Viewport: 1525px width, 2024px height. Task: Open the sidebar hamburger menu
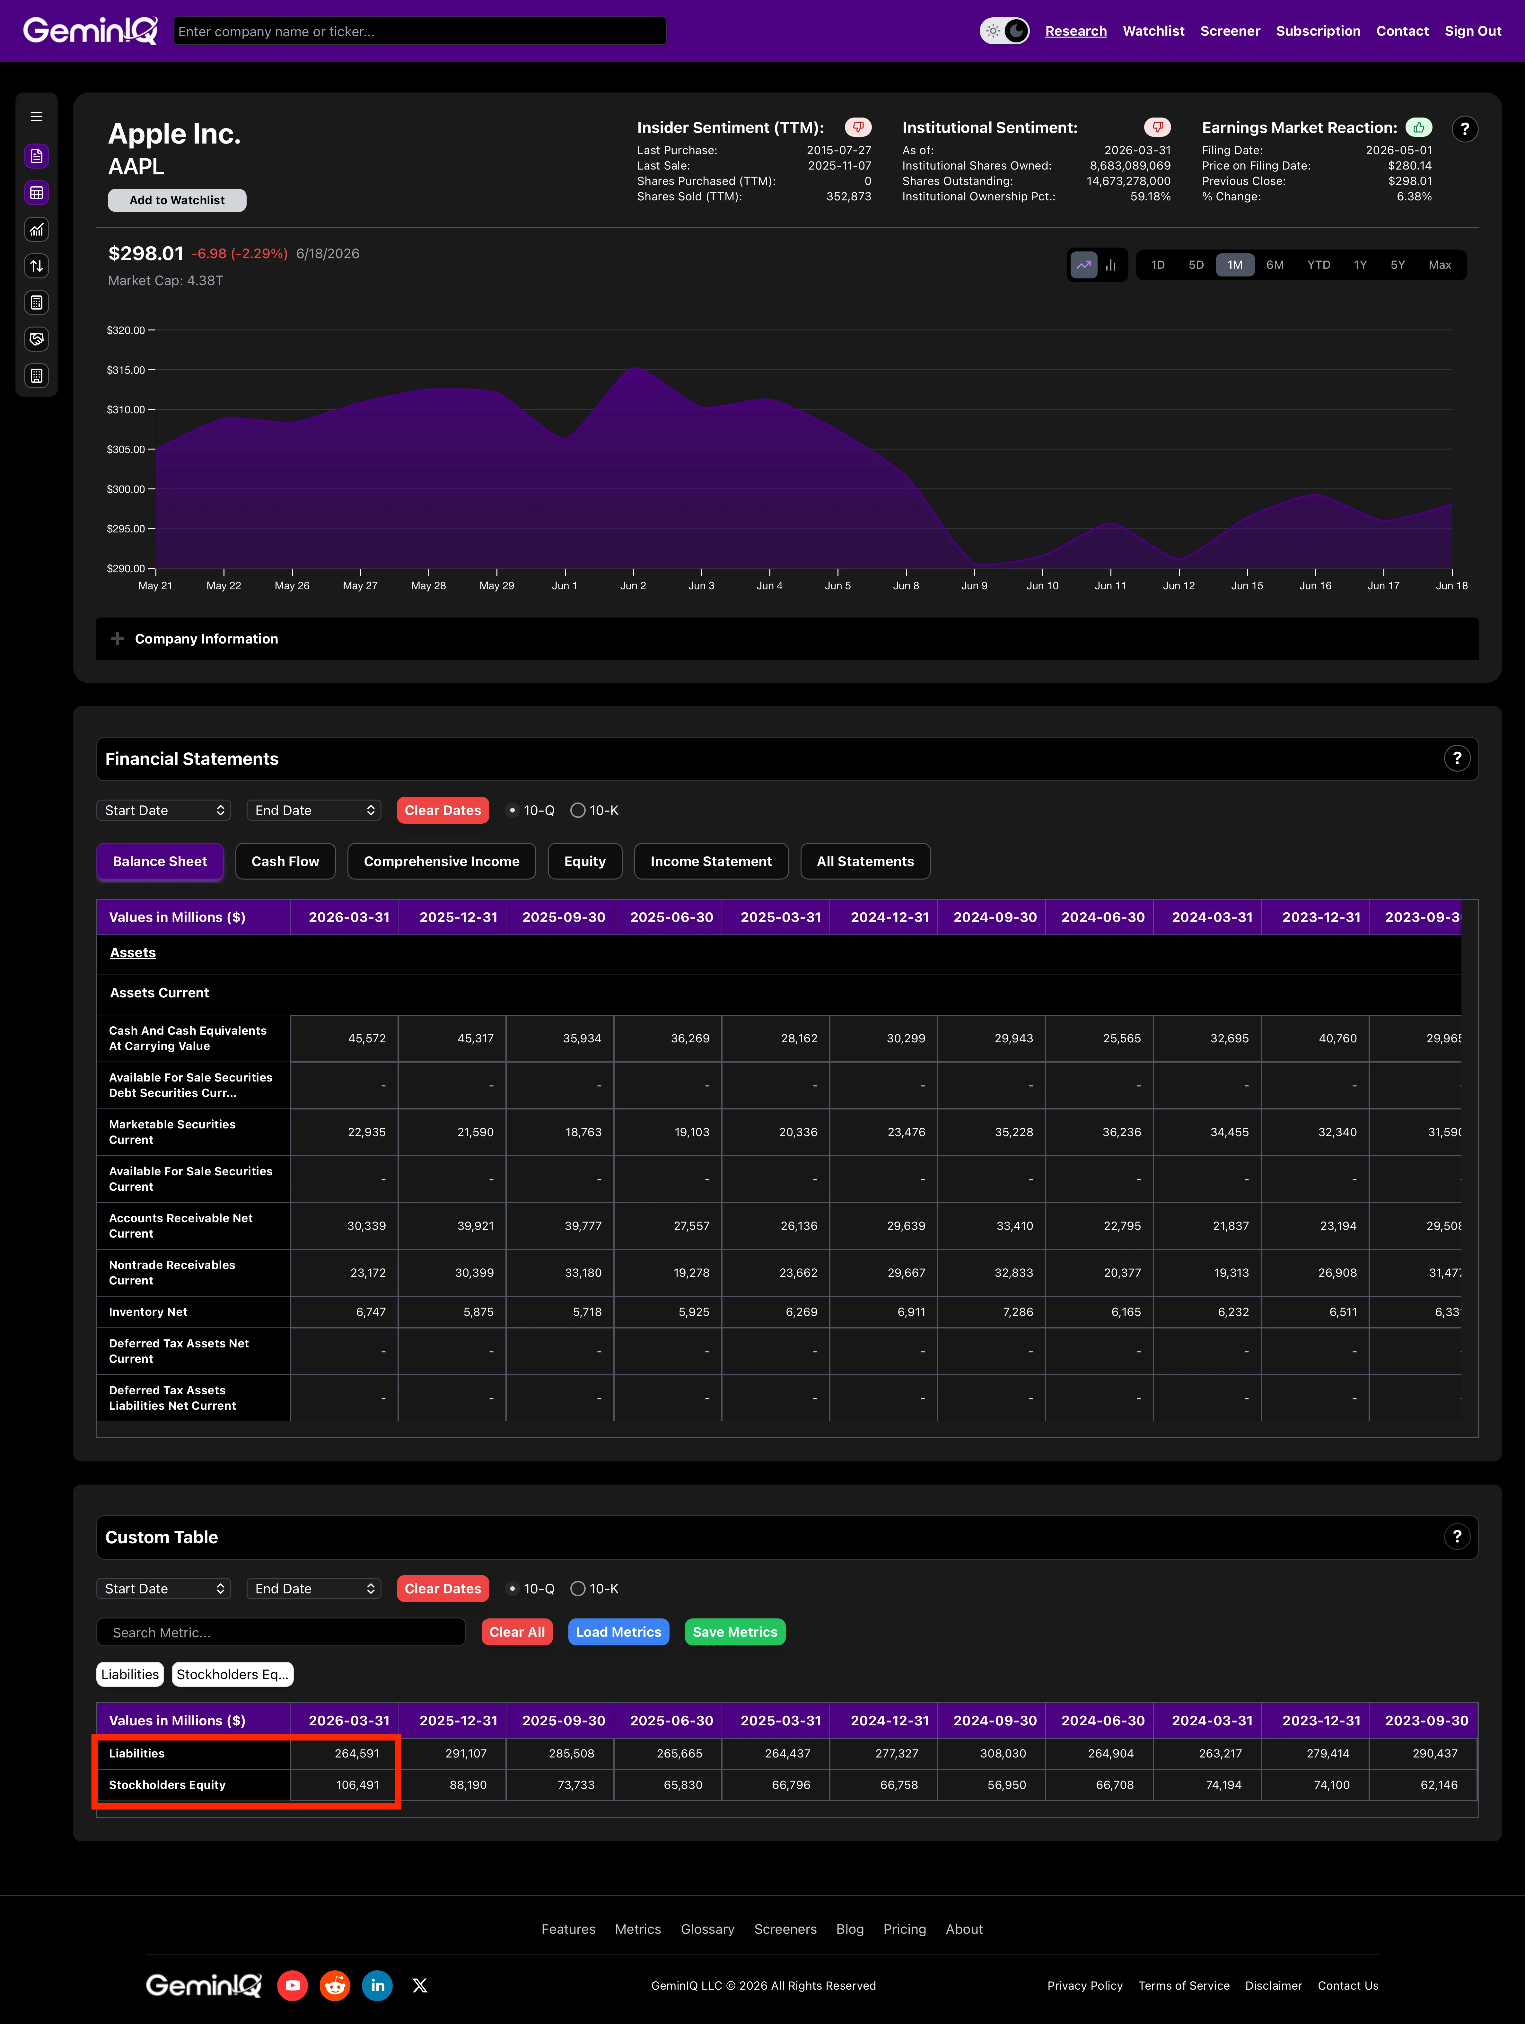37,117
